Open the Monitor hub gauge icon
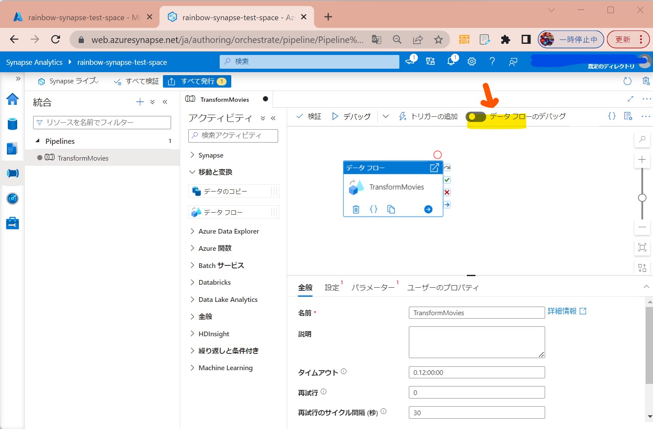The image size is (653, 429). (x=12, y=198)
